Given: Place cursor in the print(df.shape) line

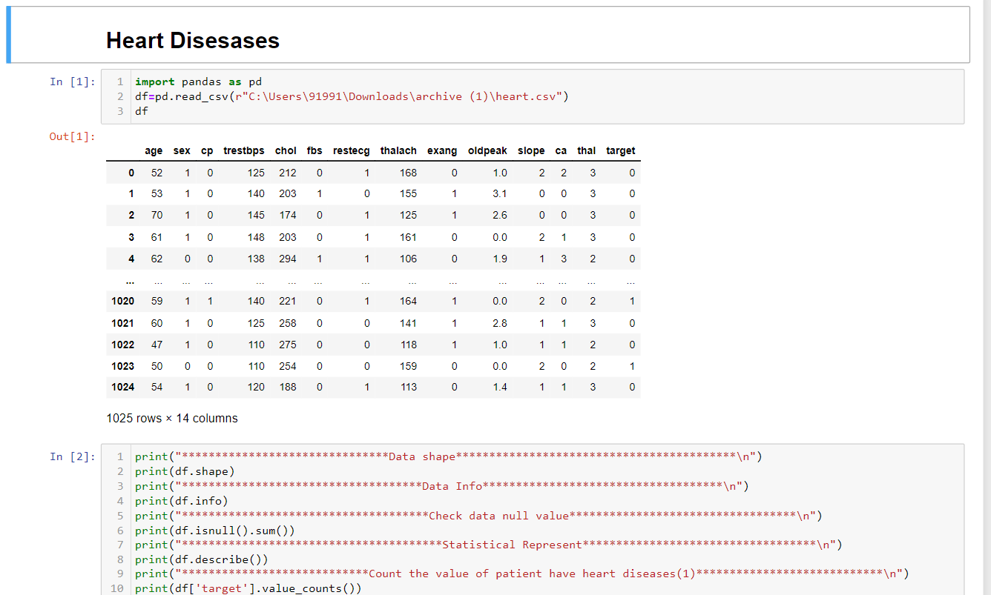Looking at the screenshot, I should coord(185,471).
